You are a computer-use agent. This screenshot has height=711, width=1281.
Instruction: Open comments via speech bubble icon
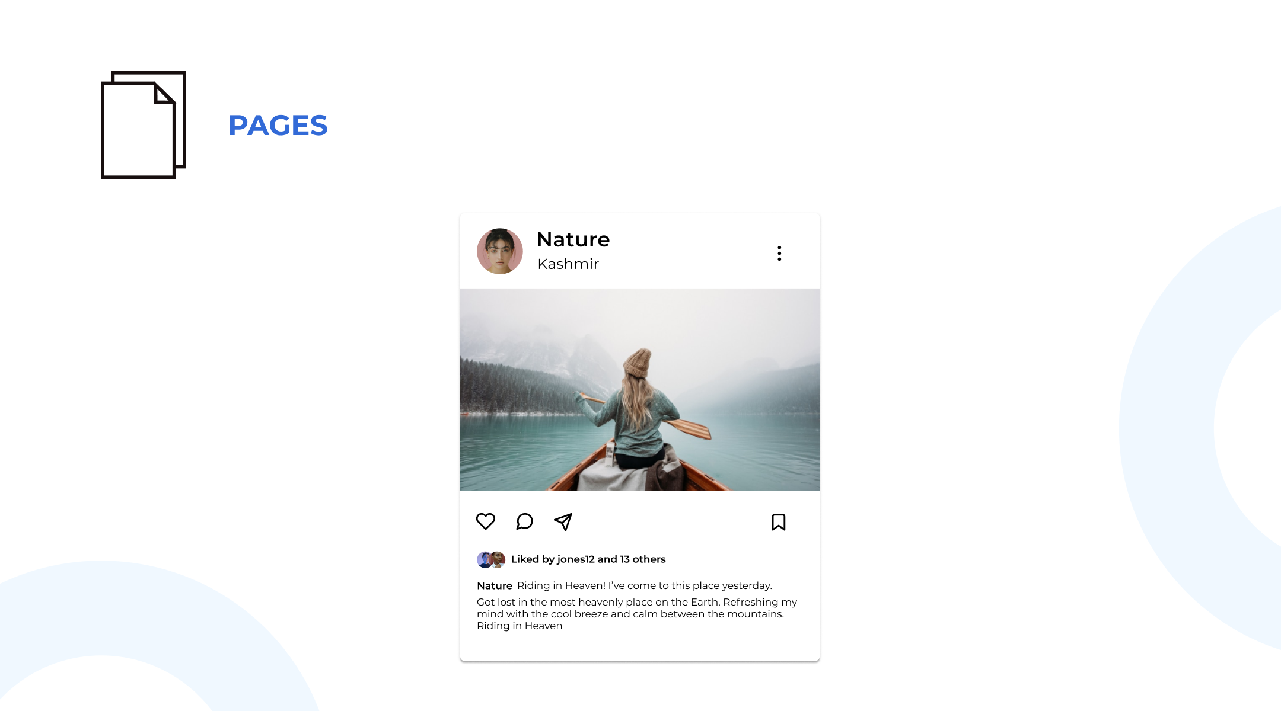point(524,521)
